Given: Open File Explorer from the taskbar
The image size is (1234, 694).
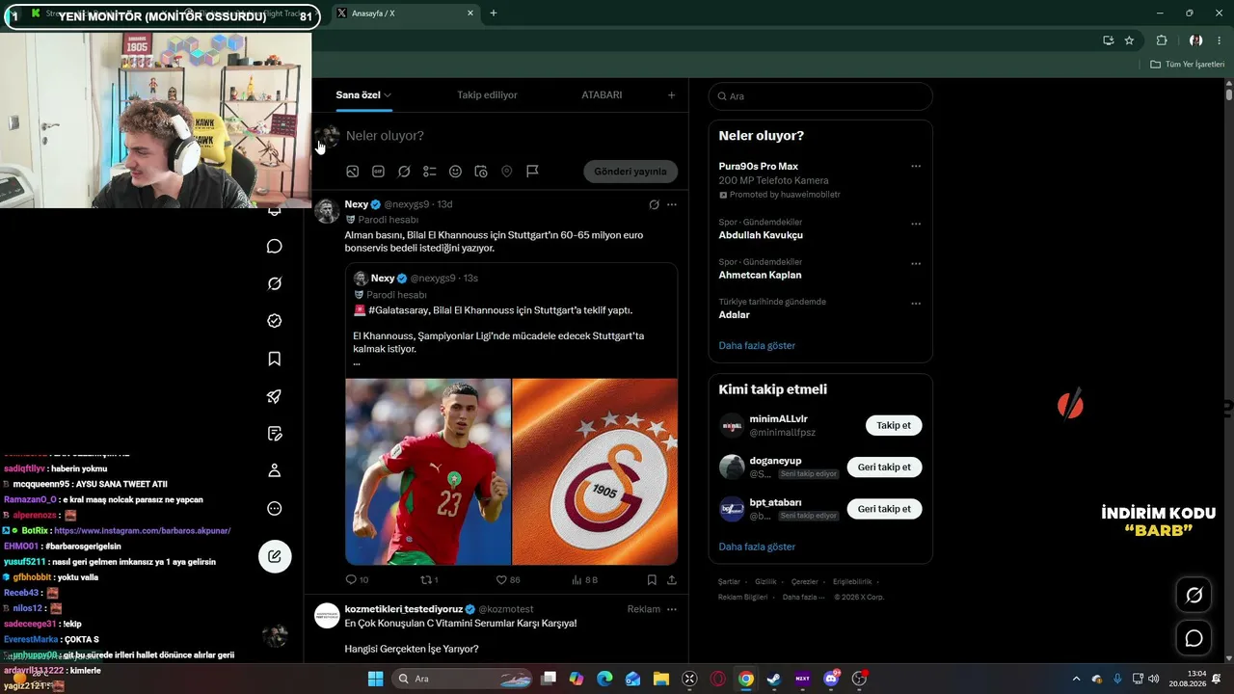Looking at the screenshot, I should [660, 679].
